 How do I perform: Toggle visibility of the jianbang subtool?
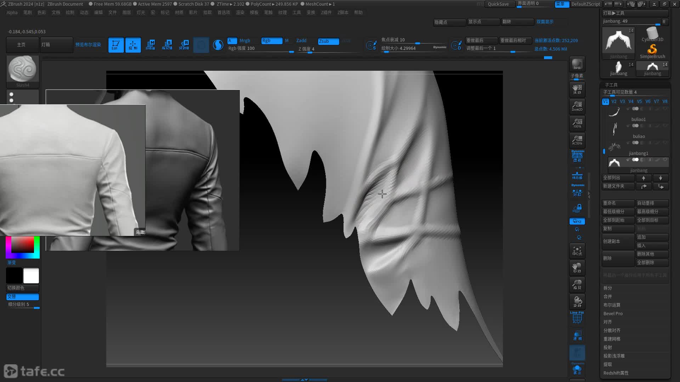665,160
